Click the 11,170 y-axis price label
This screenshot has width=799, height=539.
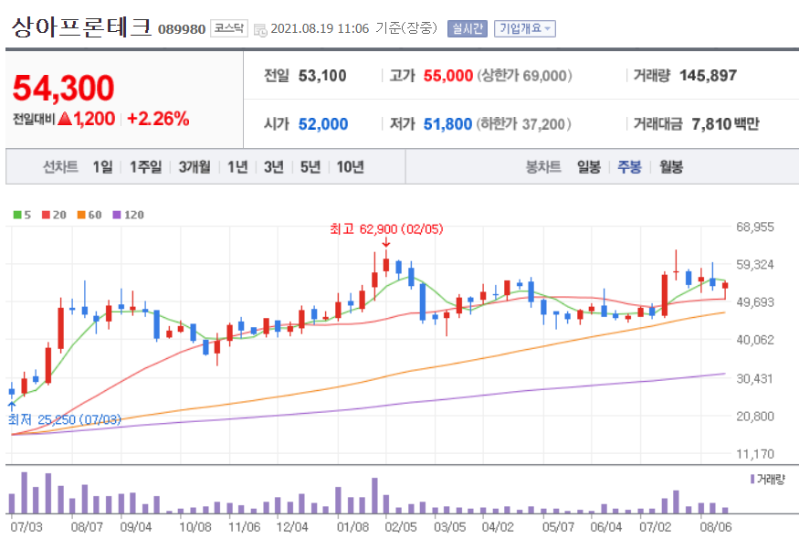[x=754, y=454]
